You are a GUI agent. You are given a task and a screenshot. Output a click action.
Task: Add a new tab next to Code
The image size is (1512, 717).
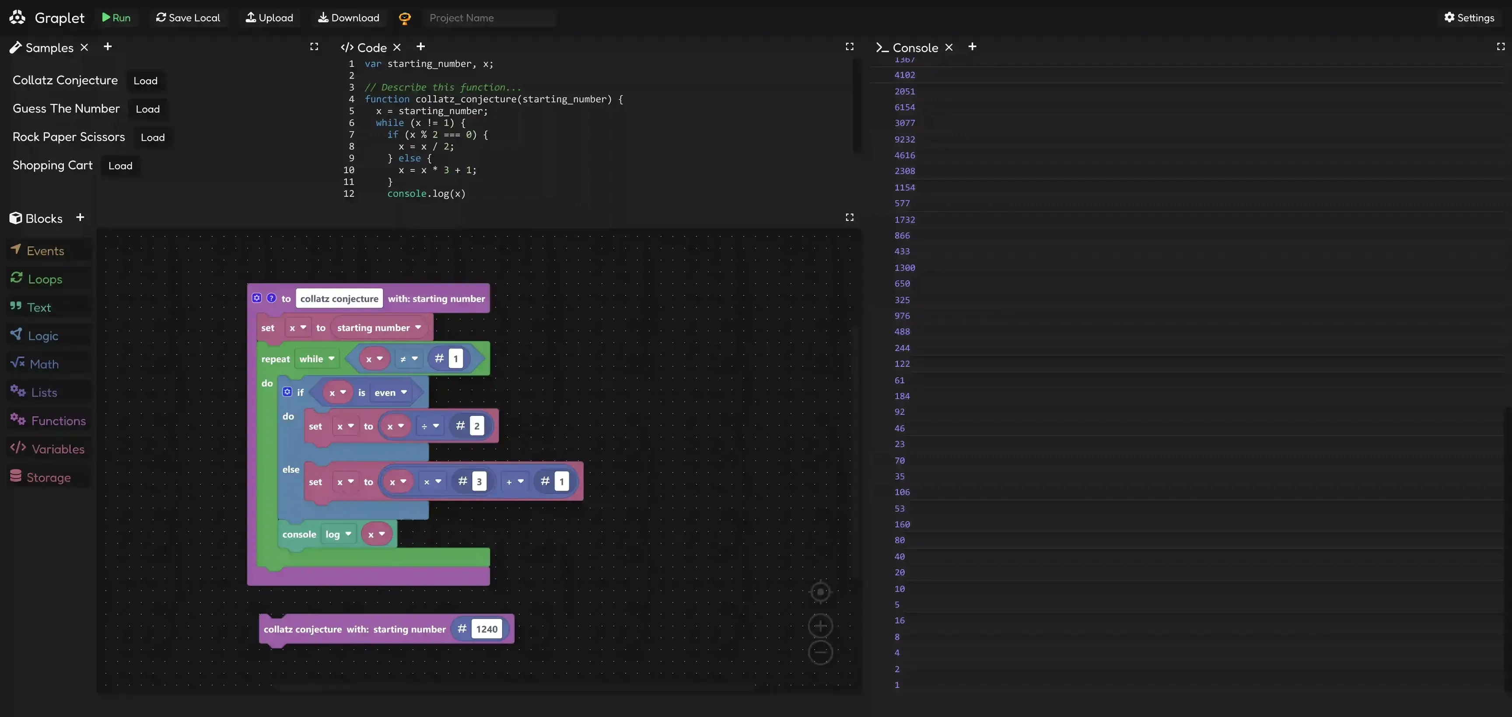(x=420, y=47)
